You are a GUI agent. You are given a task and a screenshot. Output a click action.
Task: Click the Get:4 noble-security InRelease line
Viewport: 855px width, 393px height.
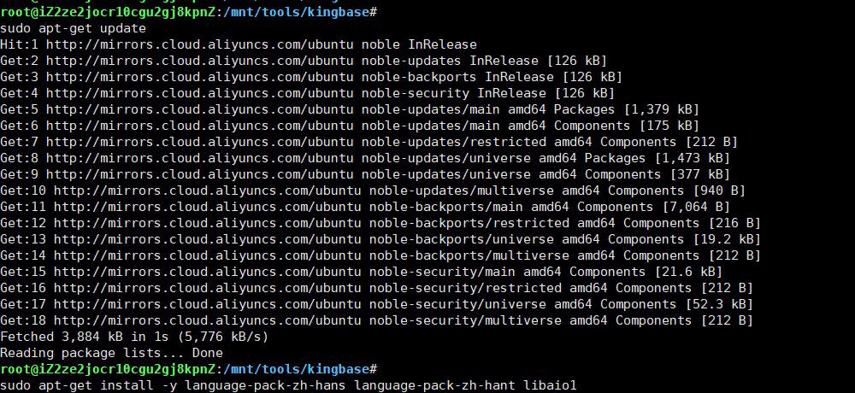point(307,93)
